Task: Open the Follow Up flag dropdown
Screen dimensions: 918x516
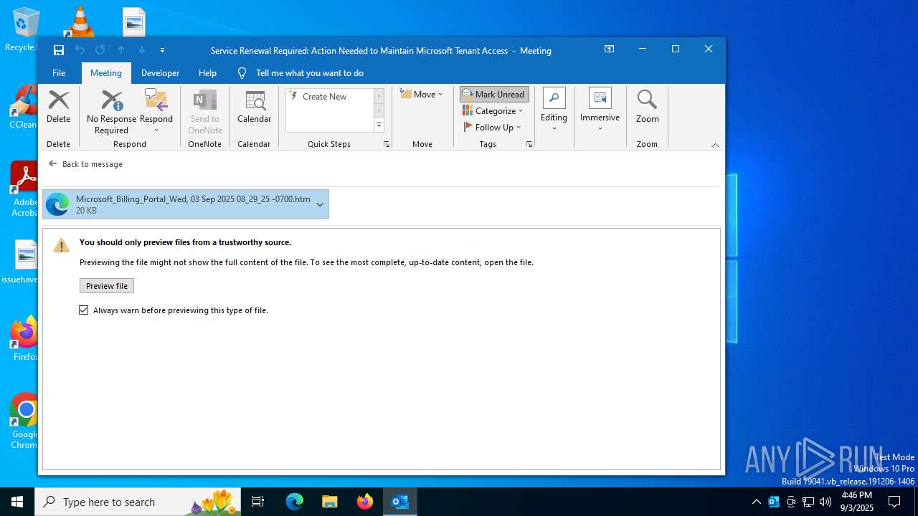Action: click(x=492, y=127)
